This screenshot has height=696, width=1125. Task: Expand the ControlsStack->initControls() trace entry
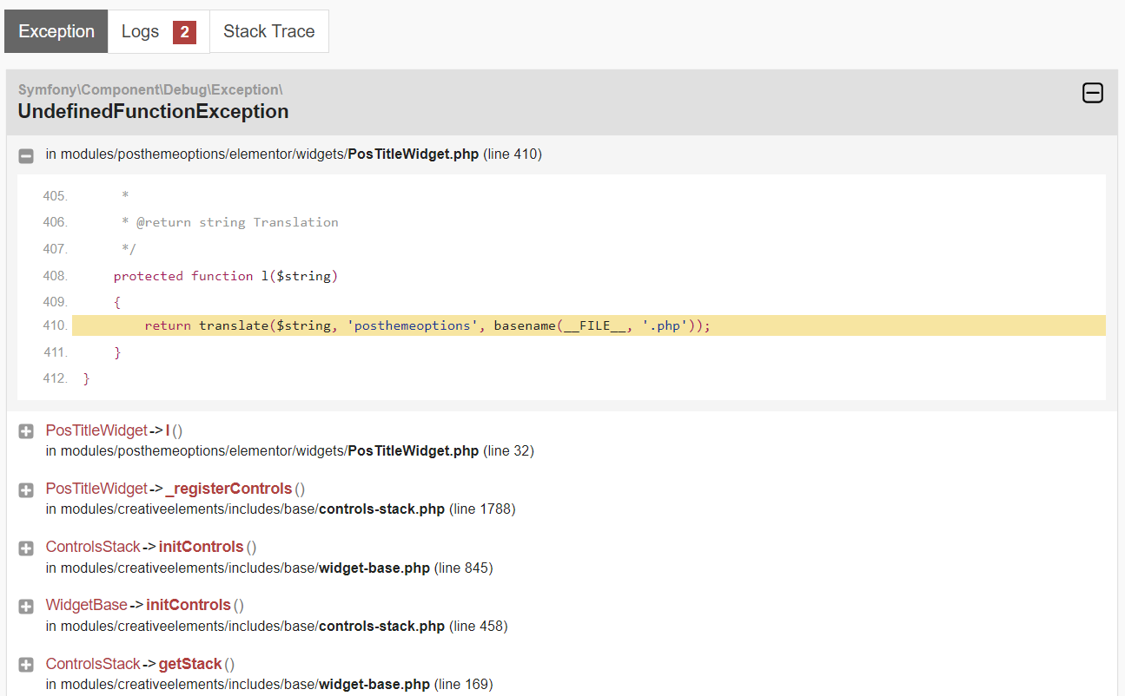click(x=26, y=548)
